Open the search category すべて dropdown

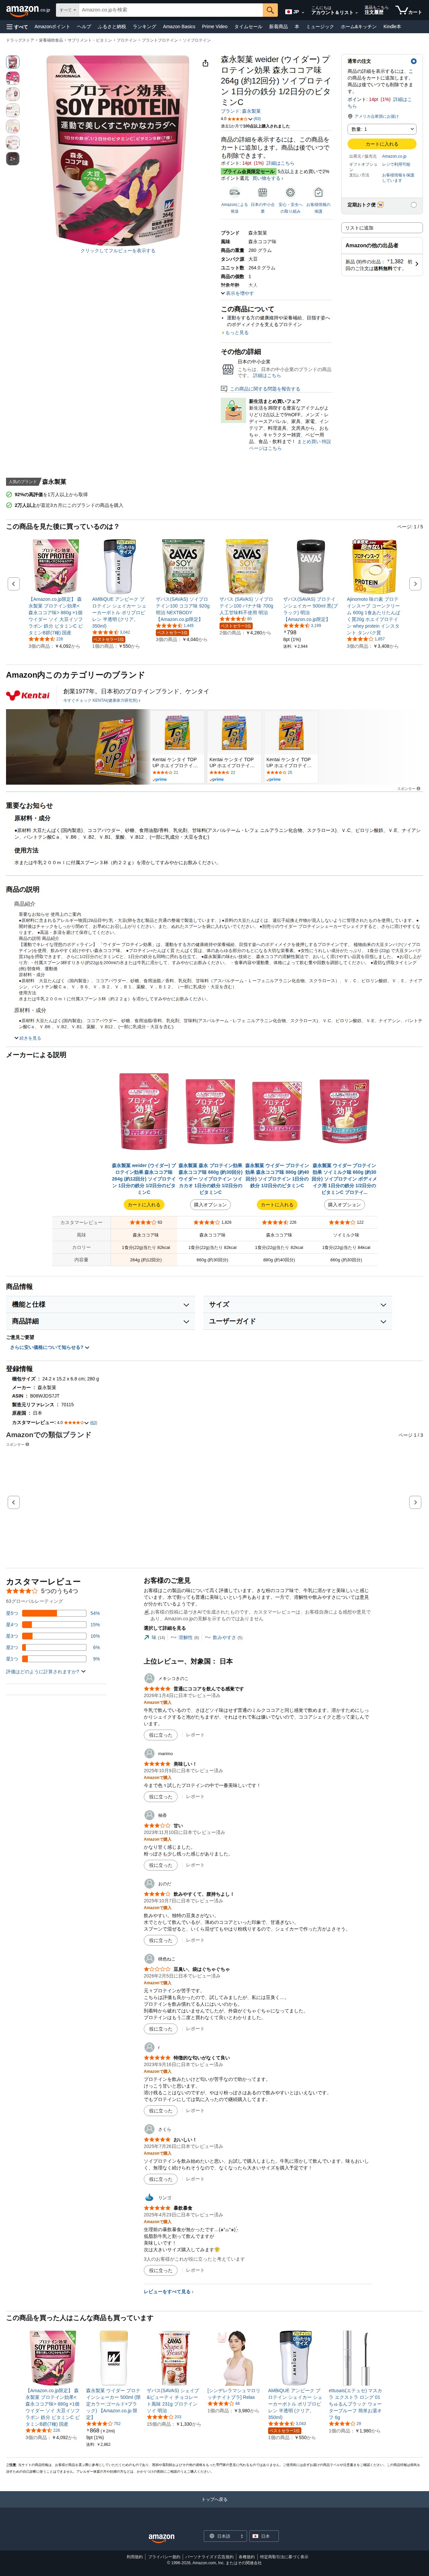[x=67, y=10]
